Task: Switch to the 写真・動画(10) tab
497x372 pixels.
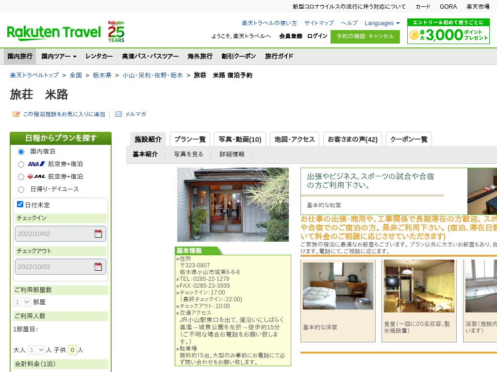Action: (240, 139)
